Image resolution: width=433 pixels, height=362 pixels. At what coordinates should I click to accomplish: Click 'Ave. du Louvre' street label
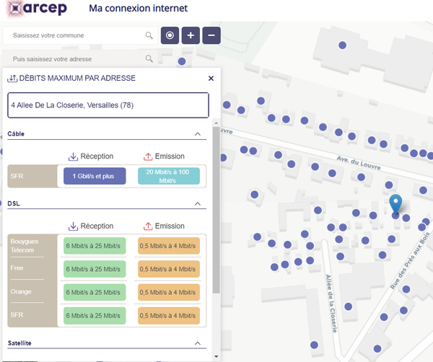(x=359, y=163)
